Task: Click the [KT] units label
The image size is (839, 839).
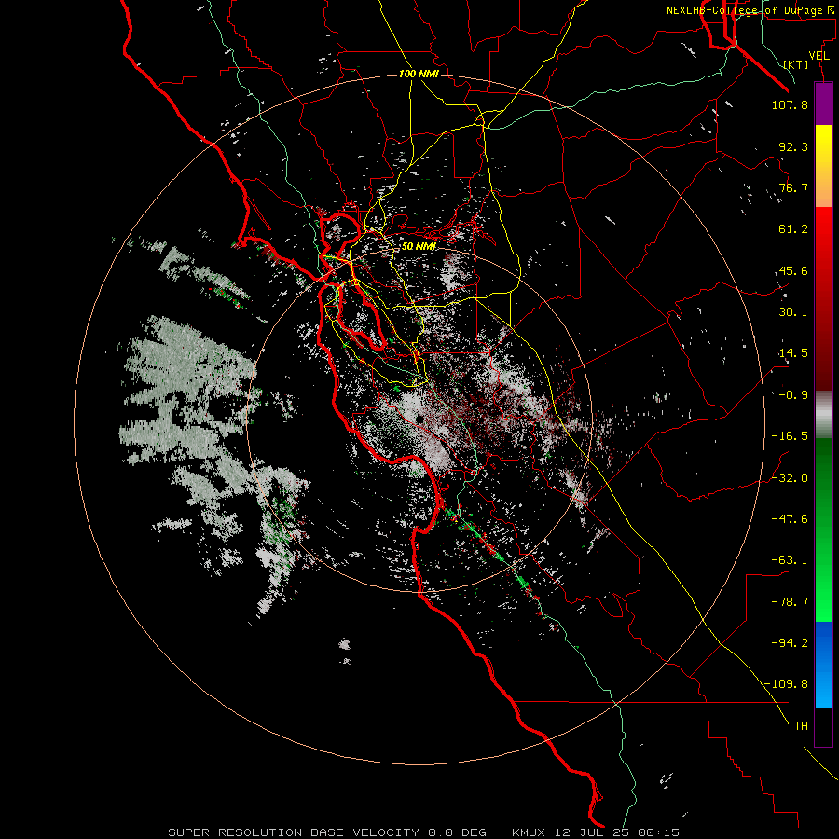Action: (796, 64)
